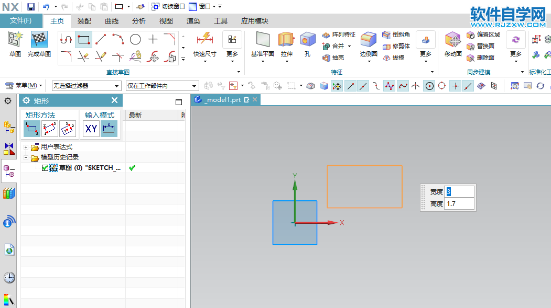Screen dimensions: 551x308
Task: Select the Rectangle sketch tool
Action: 83,39
